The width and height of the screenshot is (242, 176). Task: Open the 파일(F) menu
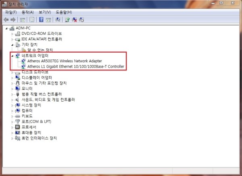pos(11,12)
